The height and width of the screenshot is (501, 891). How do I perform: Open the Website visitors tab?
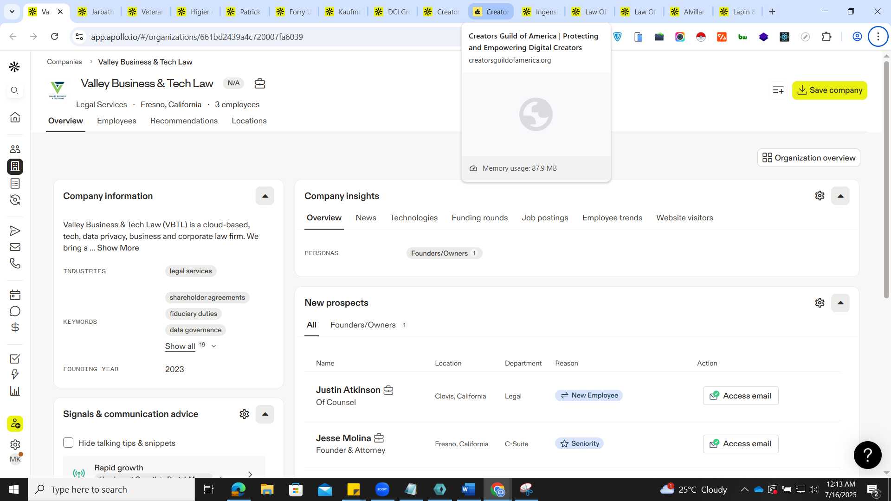pos(684,218)
